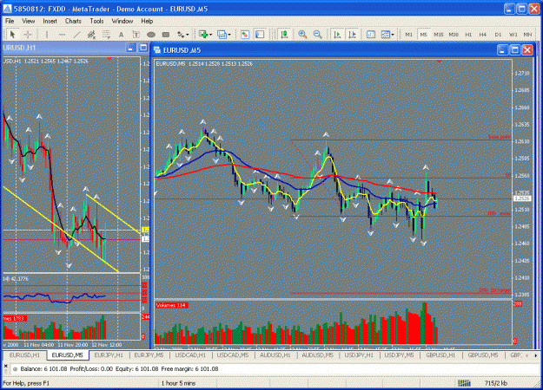Viewport: 543px width, 390px height.
Task: Click the new chart icon
Action: pyautogui.click(x=203, y=34)
